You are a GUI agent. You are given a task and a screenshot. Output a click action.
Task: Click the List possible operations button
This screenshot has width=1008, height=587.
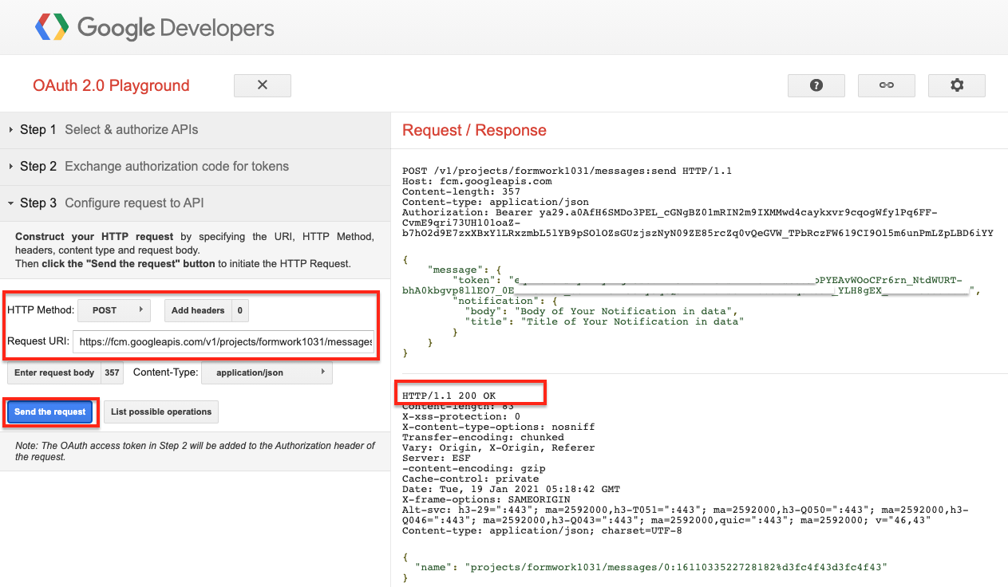coord(161,412)
